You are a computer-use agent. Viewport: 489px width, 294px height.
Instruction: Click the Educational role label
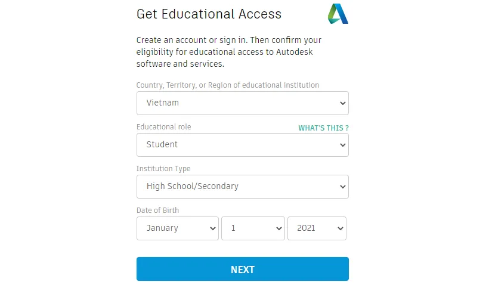pyautogui.click(x=164, y=127)
